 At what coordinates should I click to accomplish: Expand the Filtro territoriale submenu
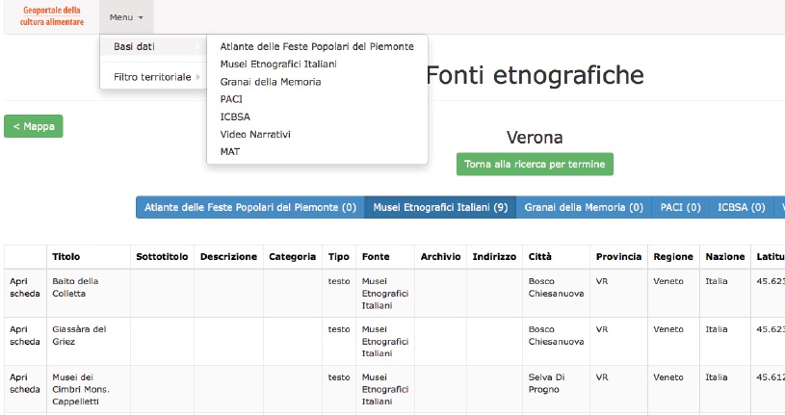click(152, 77)
